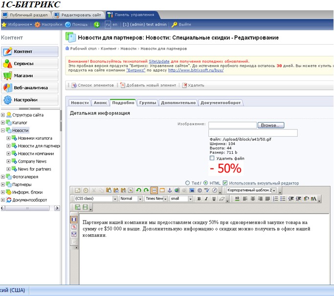Viewport: 334px width, 296px height.
Task: Apply italic formatting with I icon
Action: [x=206, y=198]
